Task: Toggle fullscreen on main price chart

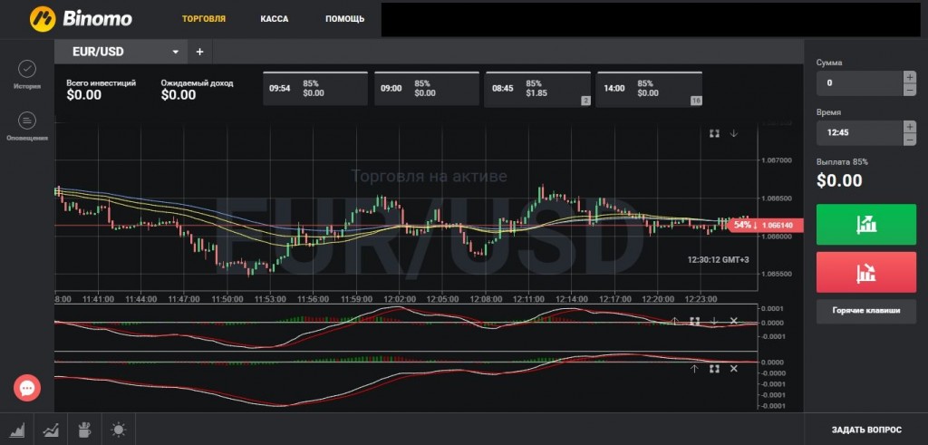Action: click(x=714, y=134)
